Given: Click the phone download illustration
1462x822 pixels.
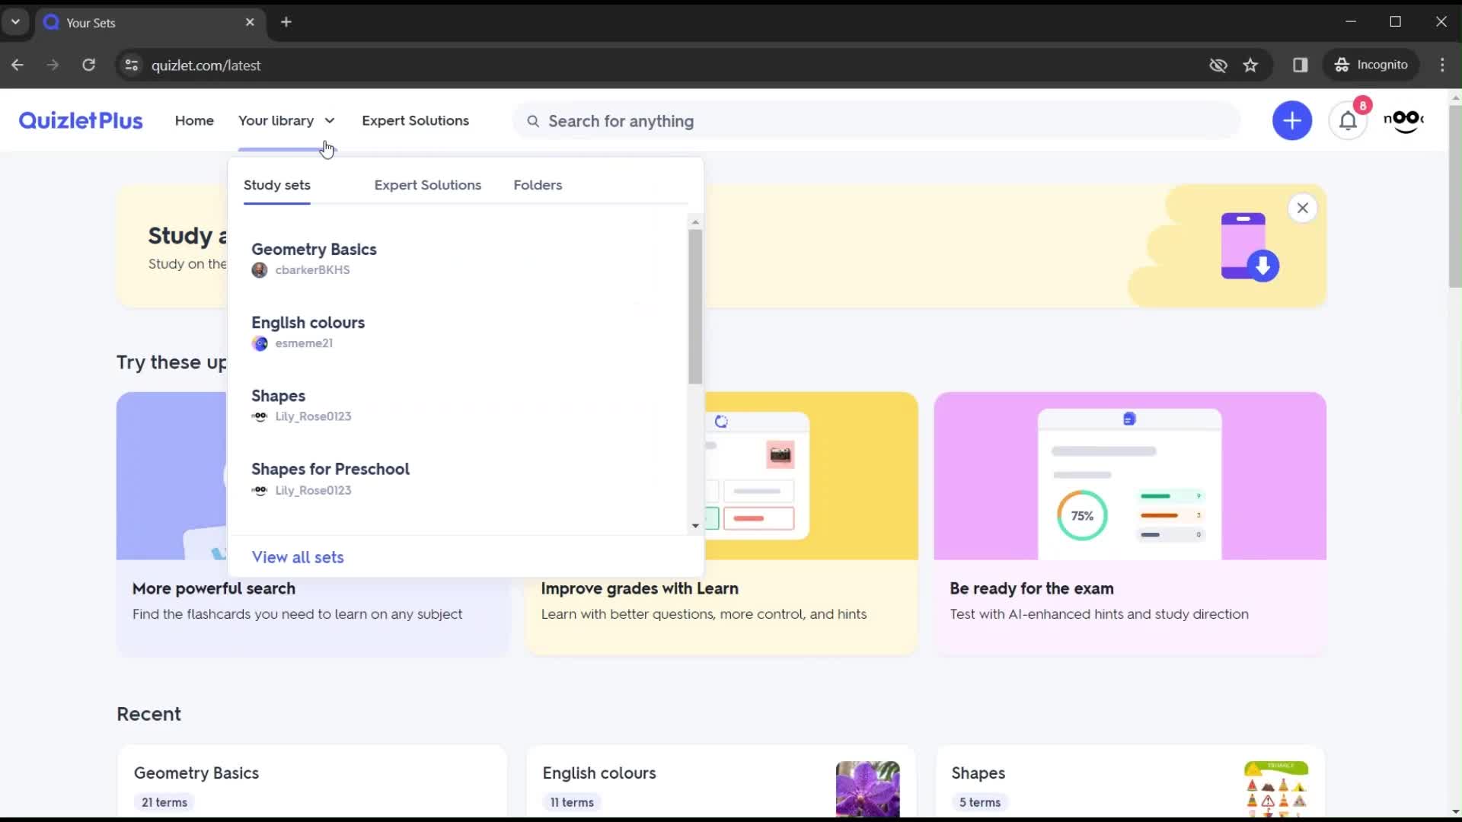Looking at the screenshot, I should coord(1250,247).
